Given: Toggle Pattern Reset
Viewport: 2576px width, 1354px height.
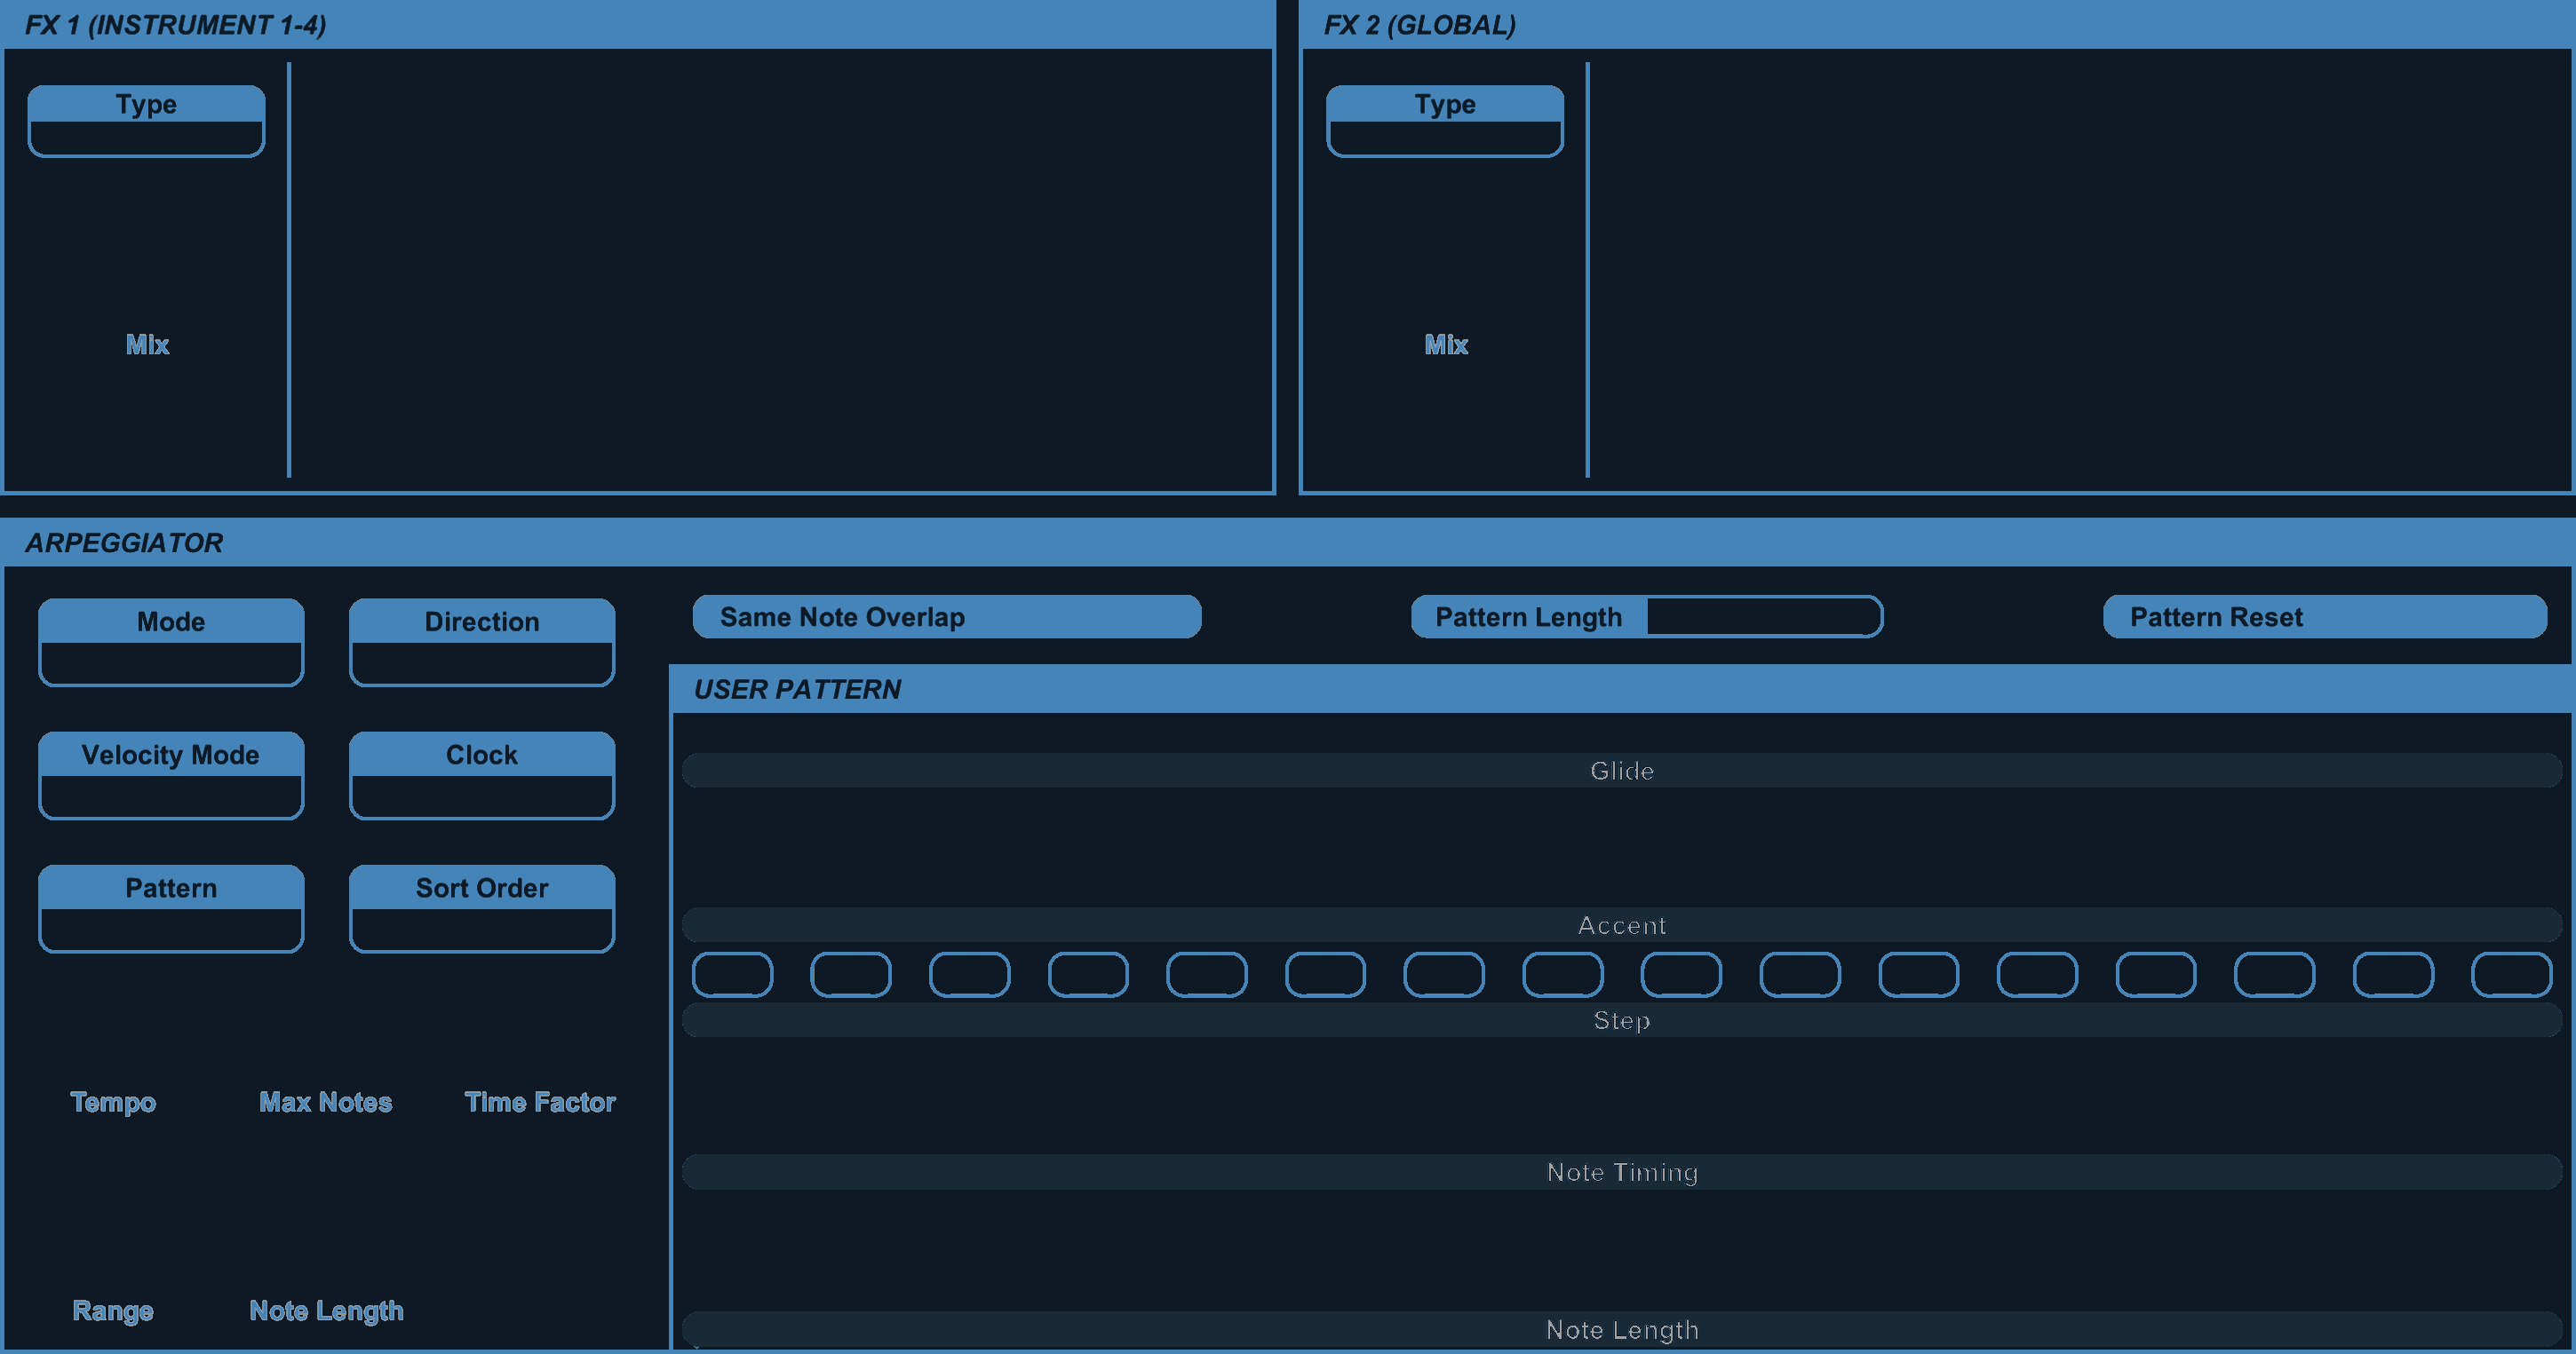Looking at the screenshot, I should point(2325,616).
